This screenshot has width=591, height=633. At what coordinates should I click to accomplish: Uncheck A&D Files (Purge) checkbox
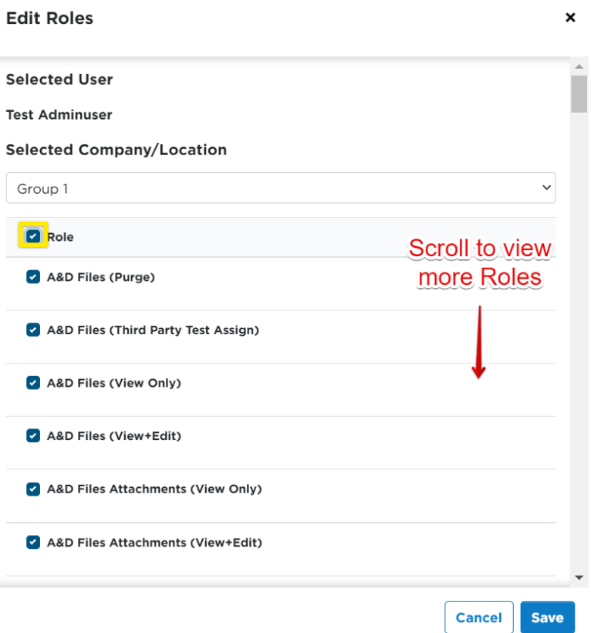(x=33, y=277)
